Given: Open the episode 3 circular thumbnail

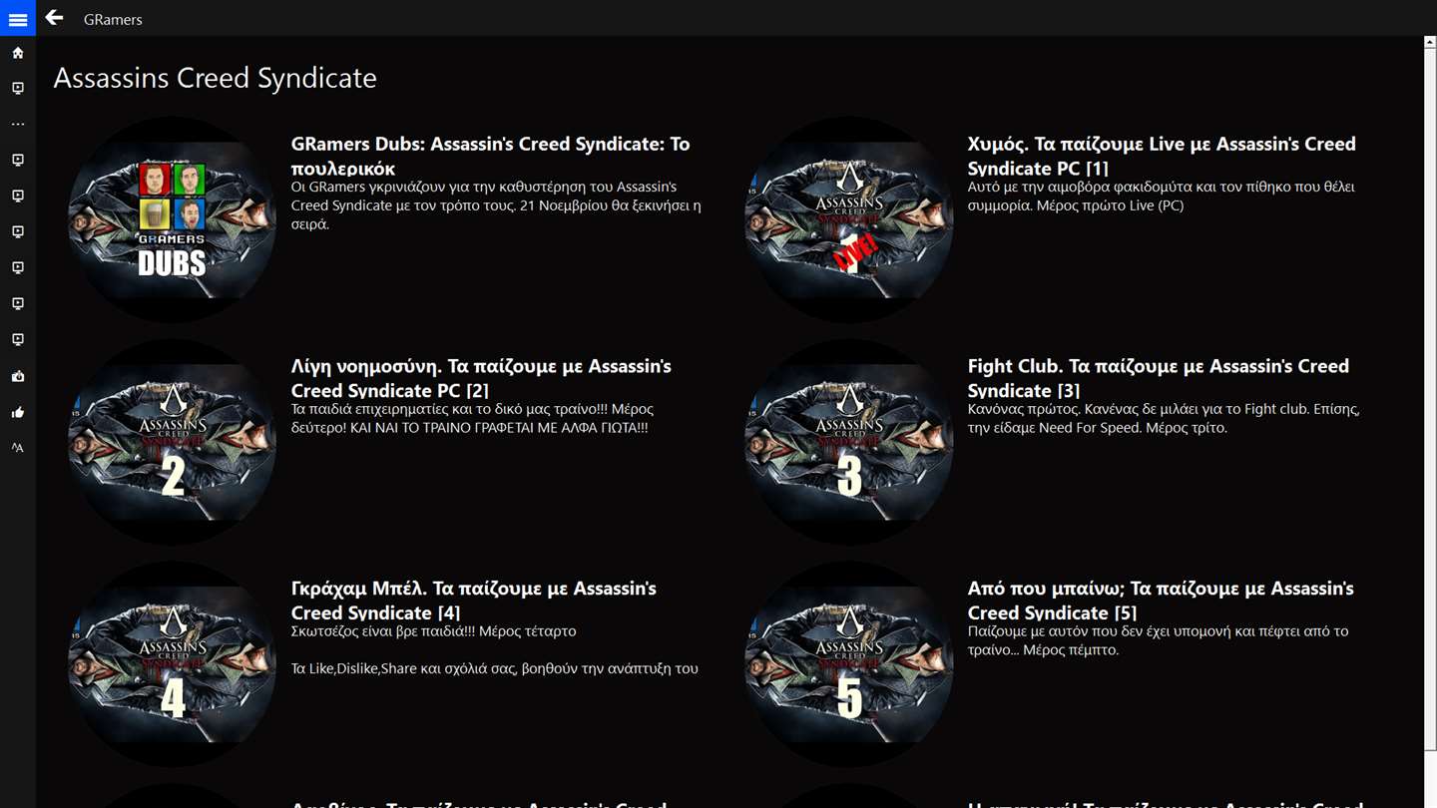Looking at the screenshot, I should click(x=848, y=442).
